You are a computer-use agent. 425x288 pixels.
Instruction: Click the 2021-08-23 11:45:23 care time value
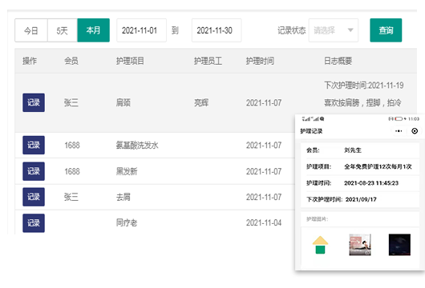click(x=371, y=183)
